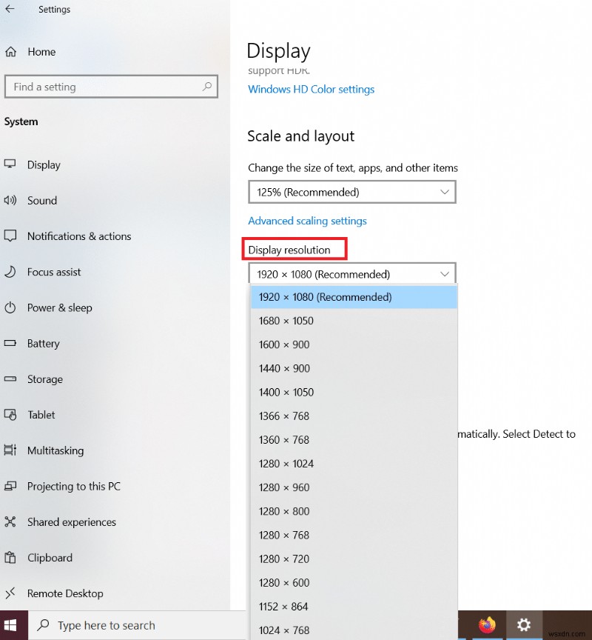The width and height of the screenshot is (592, 640).
Task: Click the Shared experiences icon
Action: pos(10,522)
